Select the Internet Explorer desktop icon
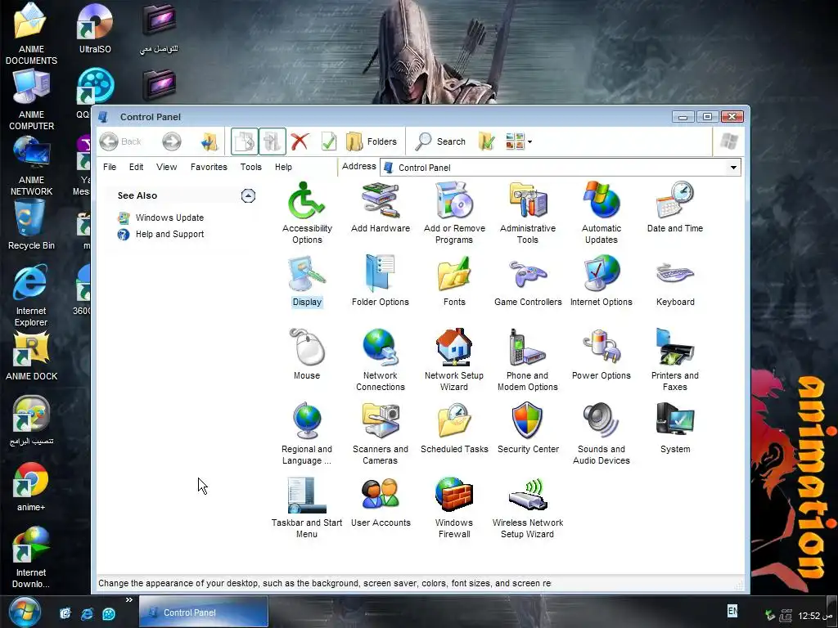838x628 pixels. click(31, 296)
